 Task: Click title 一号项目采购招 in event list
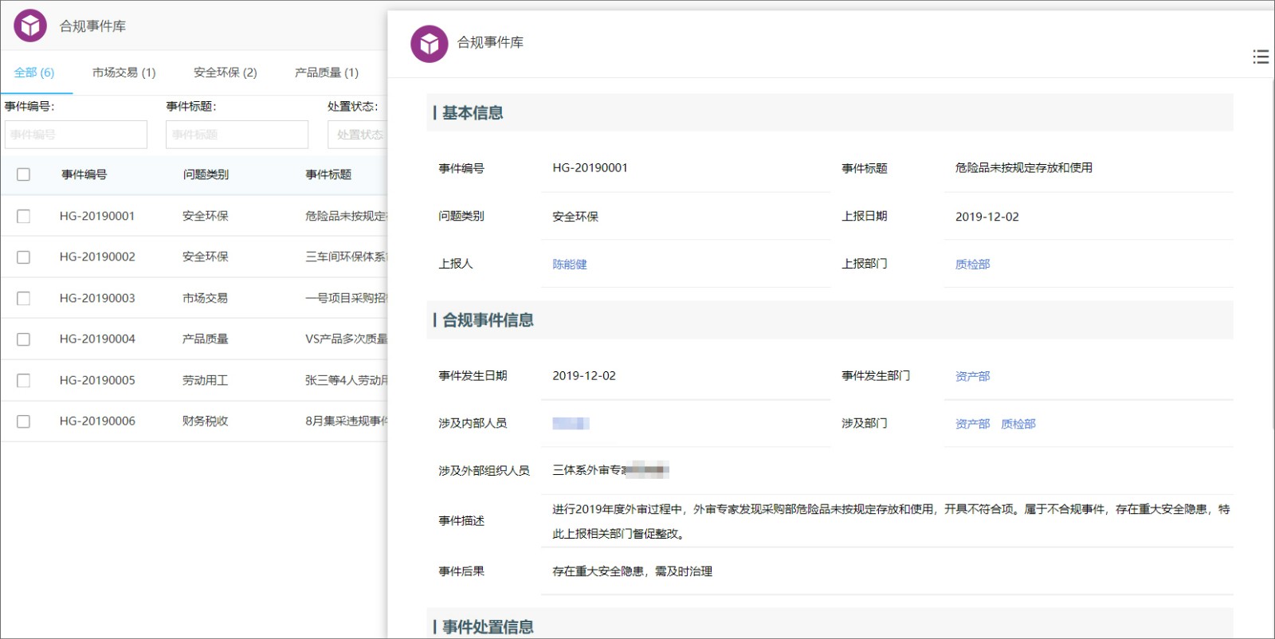[346, 298]
